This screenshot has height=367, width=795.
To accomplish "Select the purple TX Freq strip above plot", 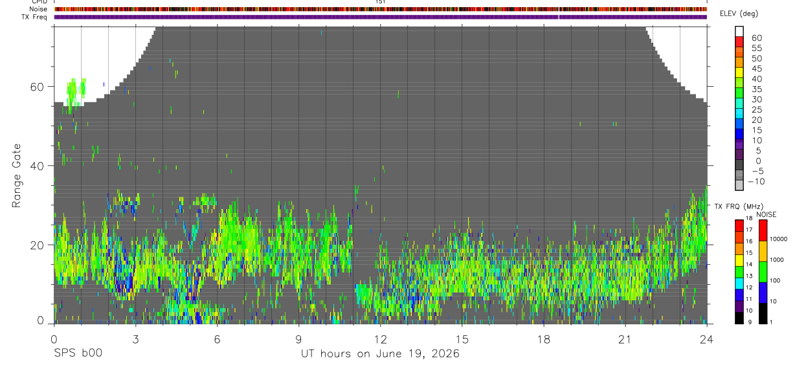I will click(381, 17).
